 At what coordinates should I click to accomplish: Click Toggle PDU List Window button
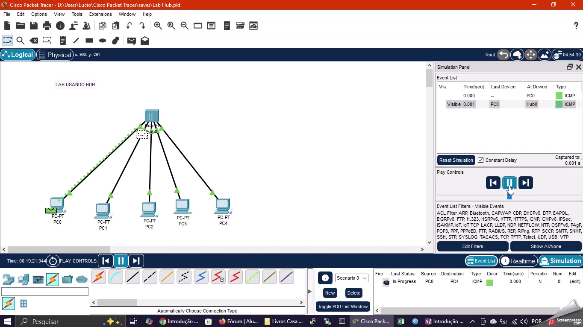tap(343, 307)
